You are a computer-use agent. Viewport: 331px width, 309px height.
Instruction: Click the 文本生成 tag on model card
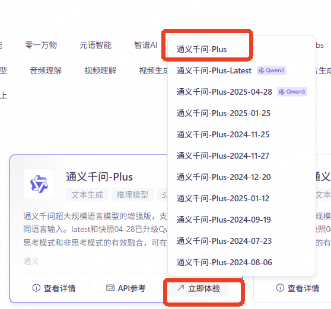coord(87,194)
